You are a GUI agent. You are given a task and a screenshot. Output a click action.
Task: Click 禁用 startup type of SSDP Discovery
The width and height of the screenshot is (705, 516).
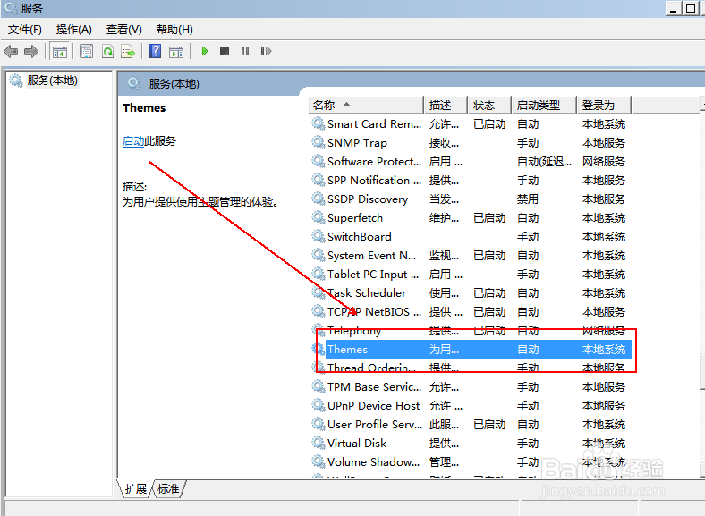click(x=527, y=199)
